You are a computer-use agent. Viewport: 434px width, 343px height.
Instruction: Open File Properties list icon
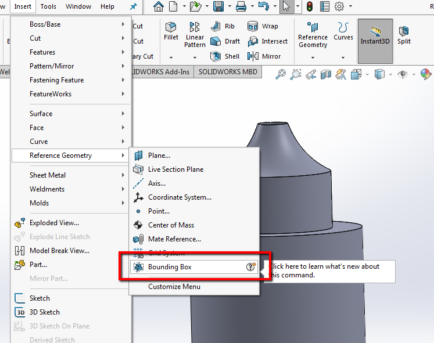(324, 6)
